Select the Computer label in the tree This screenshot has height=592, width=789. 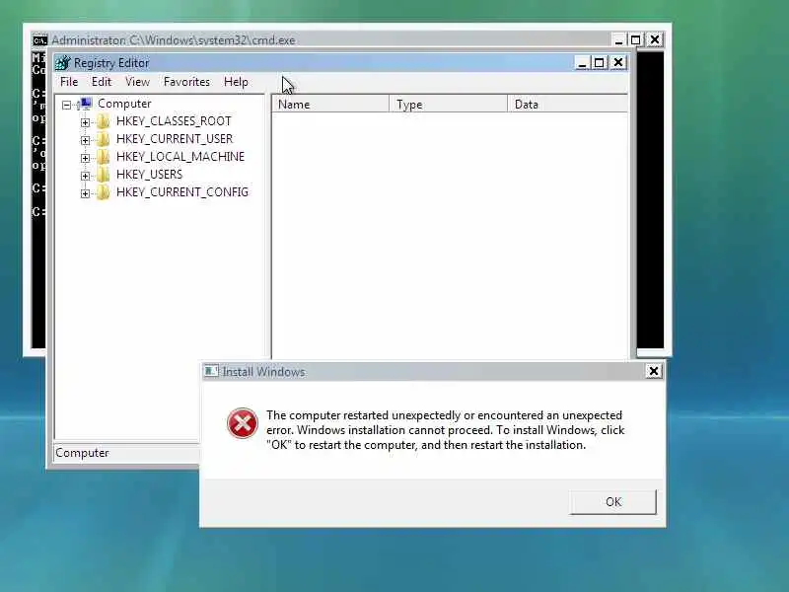[124, 104]
